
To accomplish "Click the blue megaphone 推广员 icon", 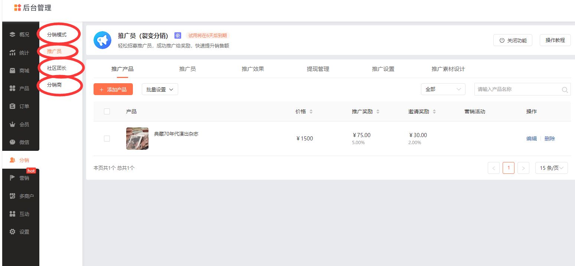I will [102, 40].
